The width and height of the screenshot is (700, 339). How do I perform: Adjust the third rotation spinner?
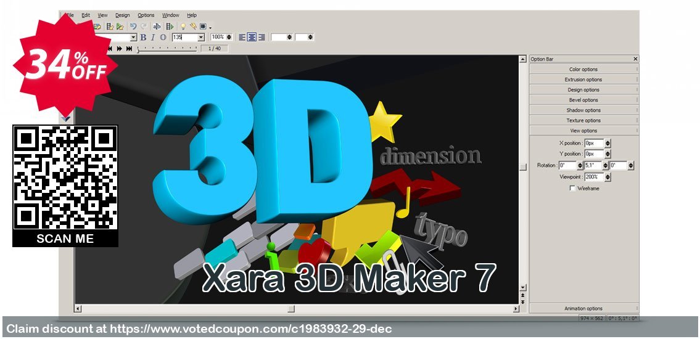click(x=630, y=165)
